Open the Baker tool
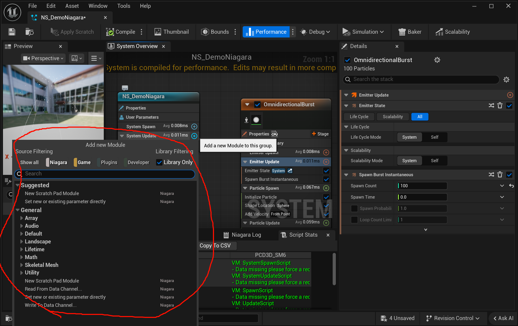Viewport: 518px width, 326px height. [x=410, y=32]
